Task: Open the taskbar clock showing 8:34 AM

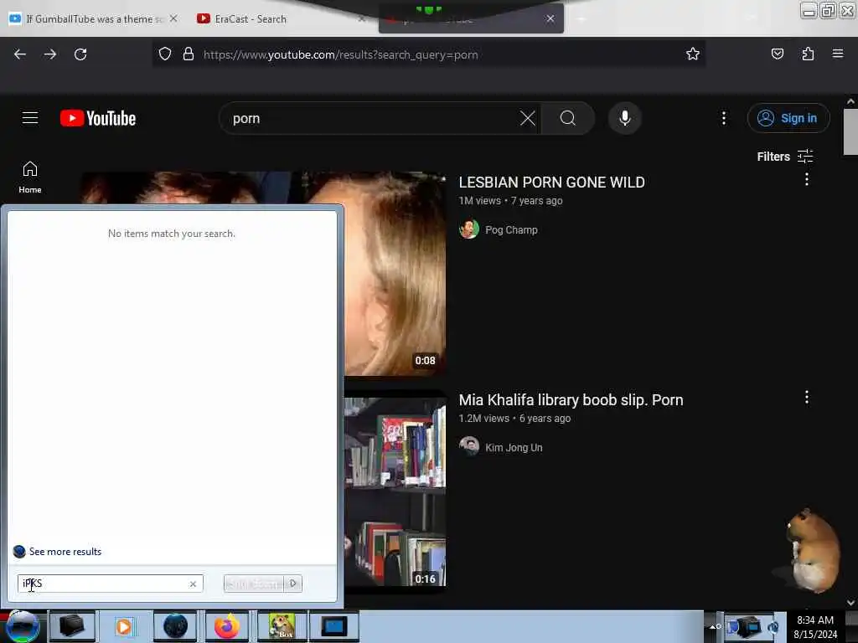Action: click(x=815, y=626)
